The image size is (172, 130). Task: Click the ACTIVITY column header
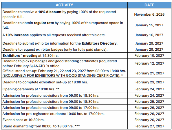[x=64, y=5]
